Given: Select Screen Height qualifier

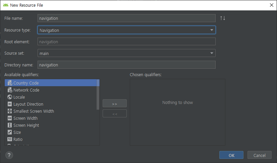Looking at the screenshot, I should (x=51, y=125).
